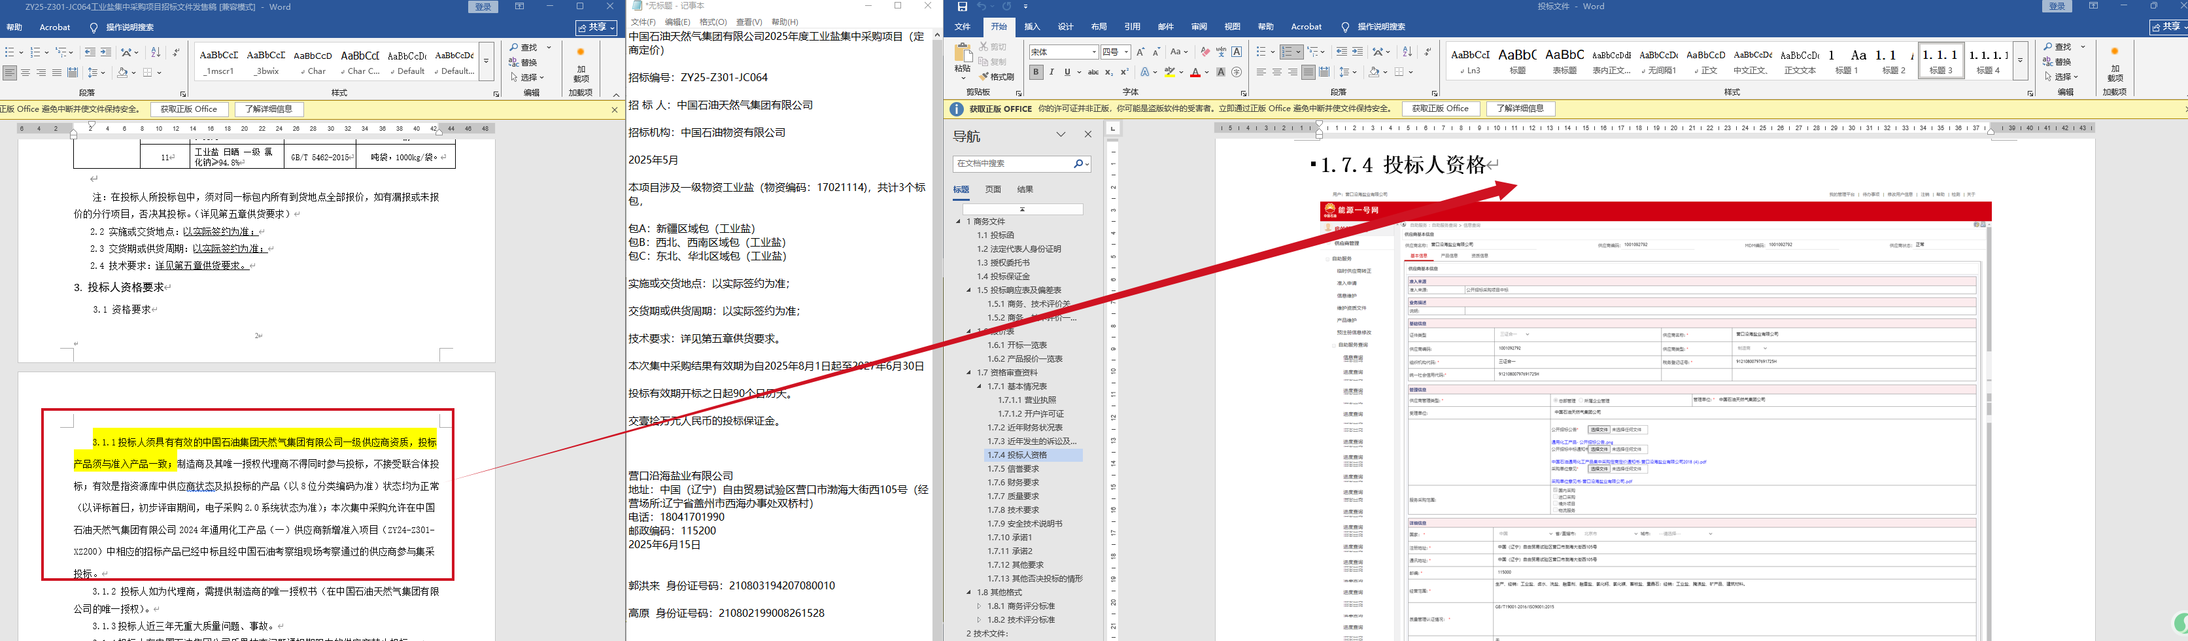Click Format Painter (格式刷) in right Word window
2188x641 pixels.
pos(997,77)
